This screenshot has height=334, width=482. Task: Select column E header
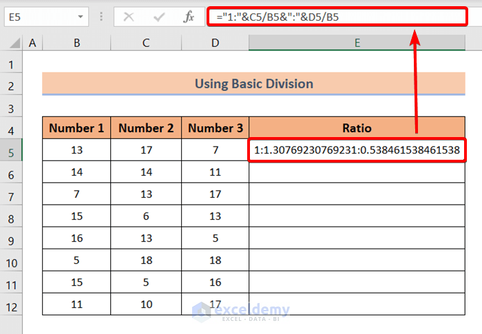point(357,43)
